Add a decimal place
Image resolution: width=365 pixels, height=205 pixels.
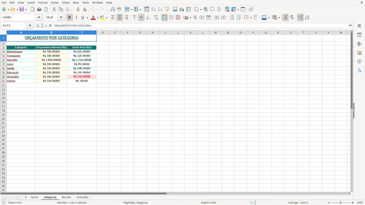[217, 18]
